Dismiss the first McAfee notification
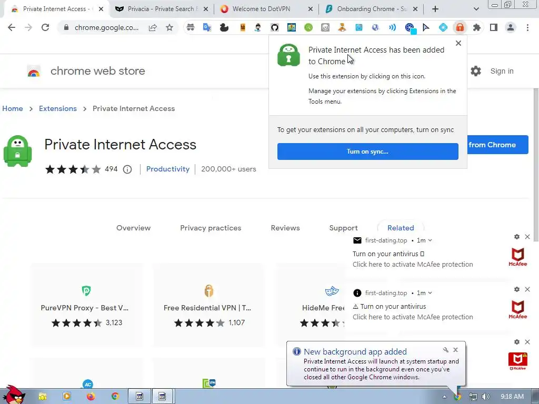Image resolution: width=539 pixels, height=404 pixels. [x=527, y=237]
